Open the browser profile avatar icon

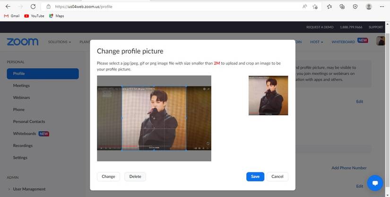click(369, 7)
